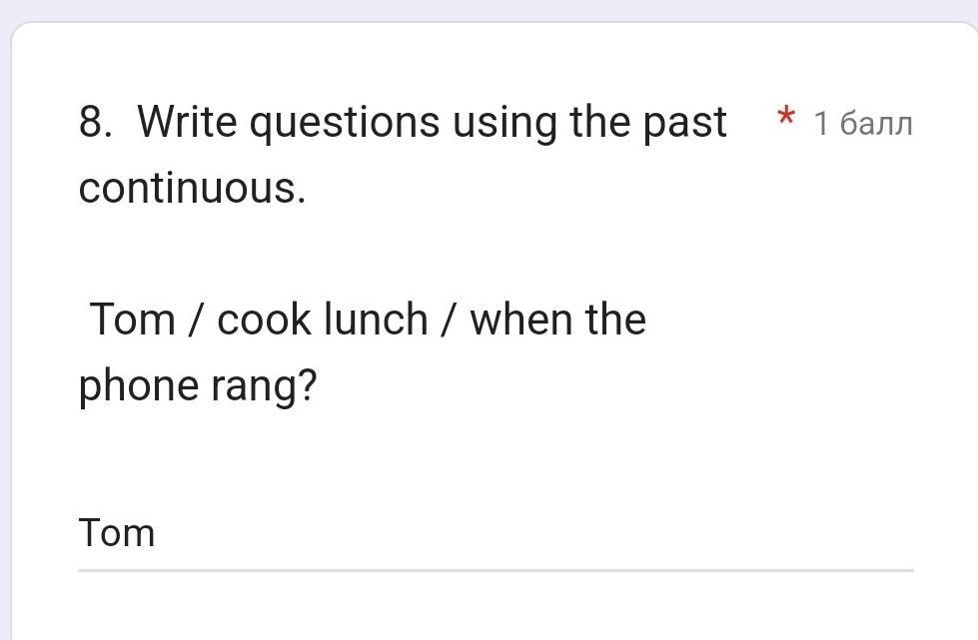Click the words "when the" in the prompt

pyautogui.click(x=557, y=320)
